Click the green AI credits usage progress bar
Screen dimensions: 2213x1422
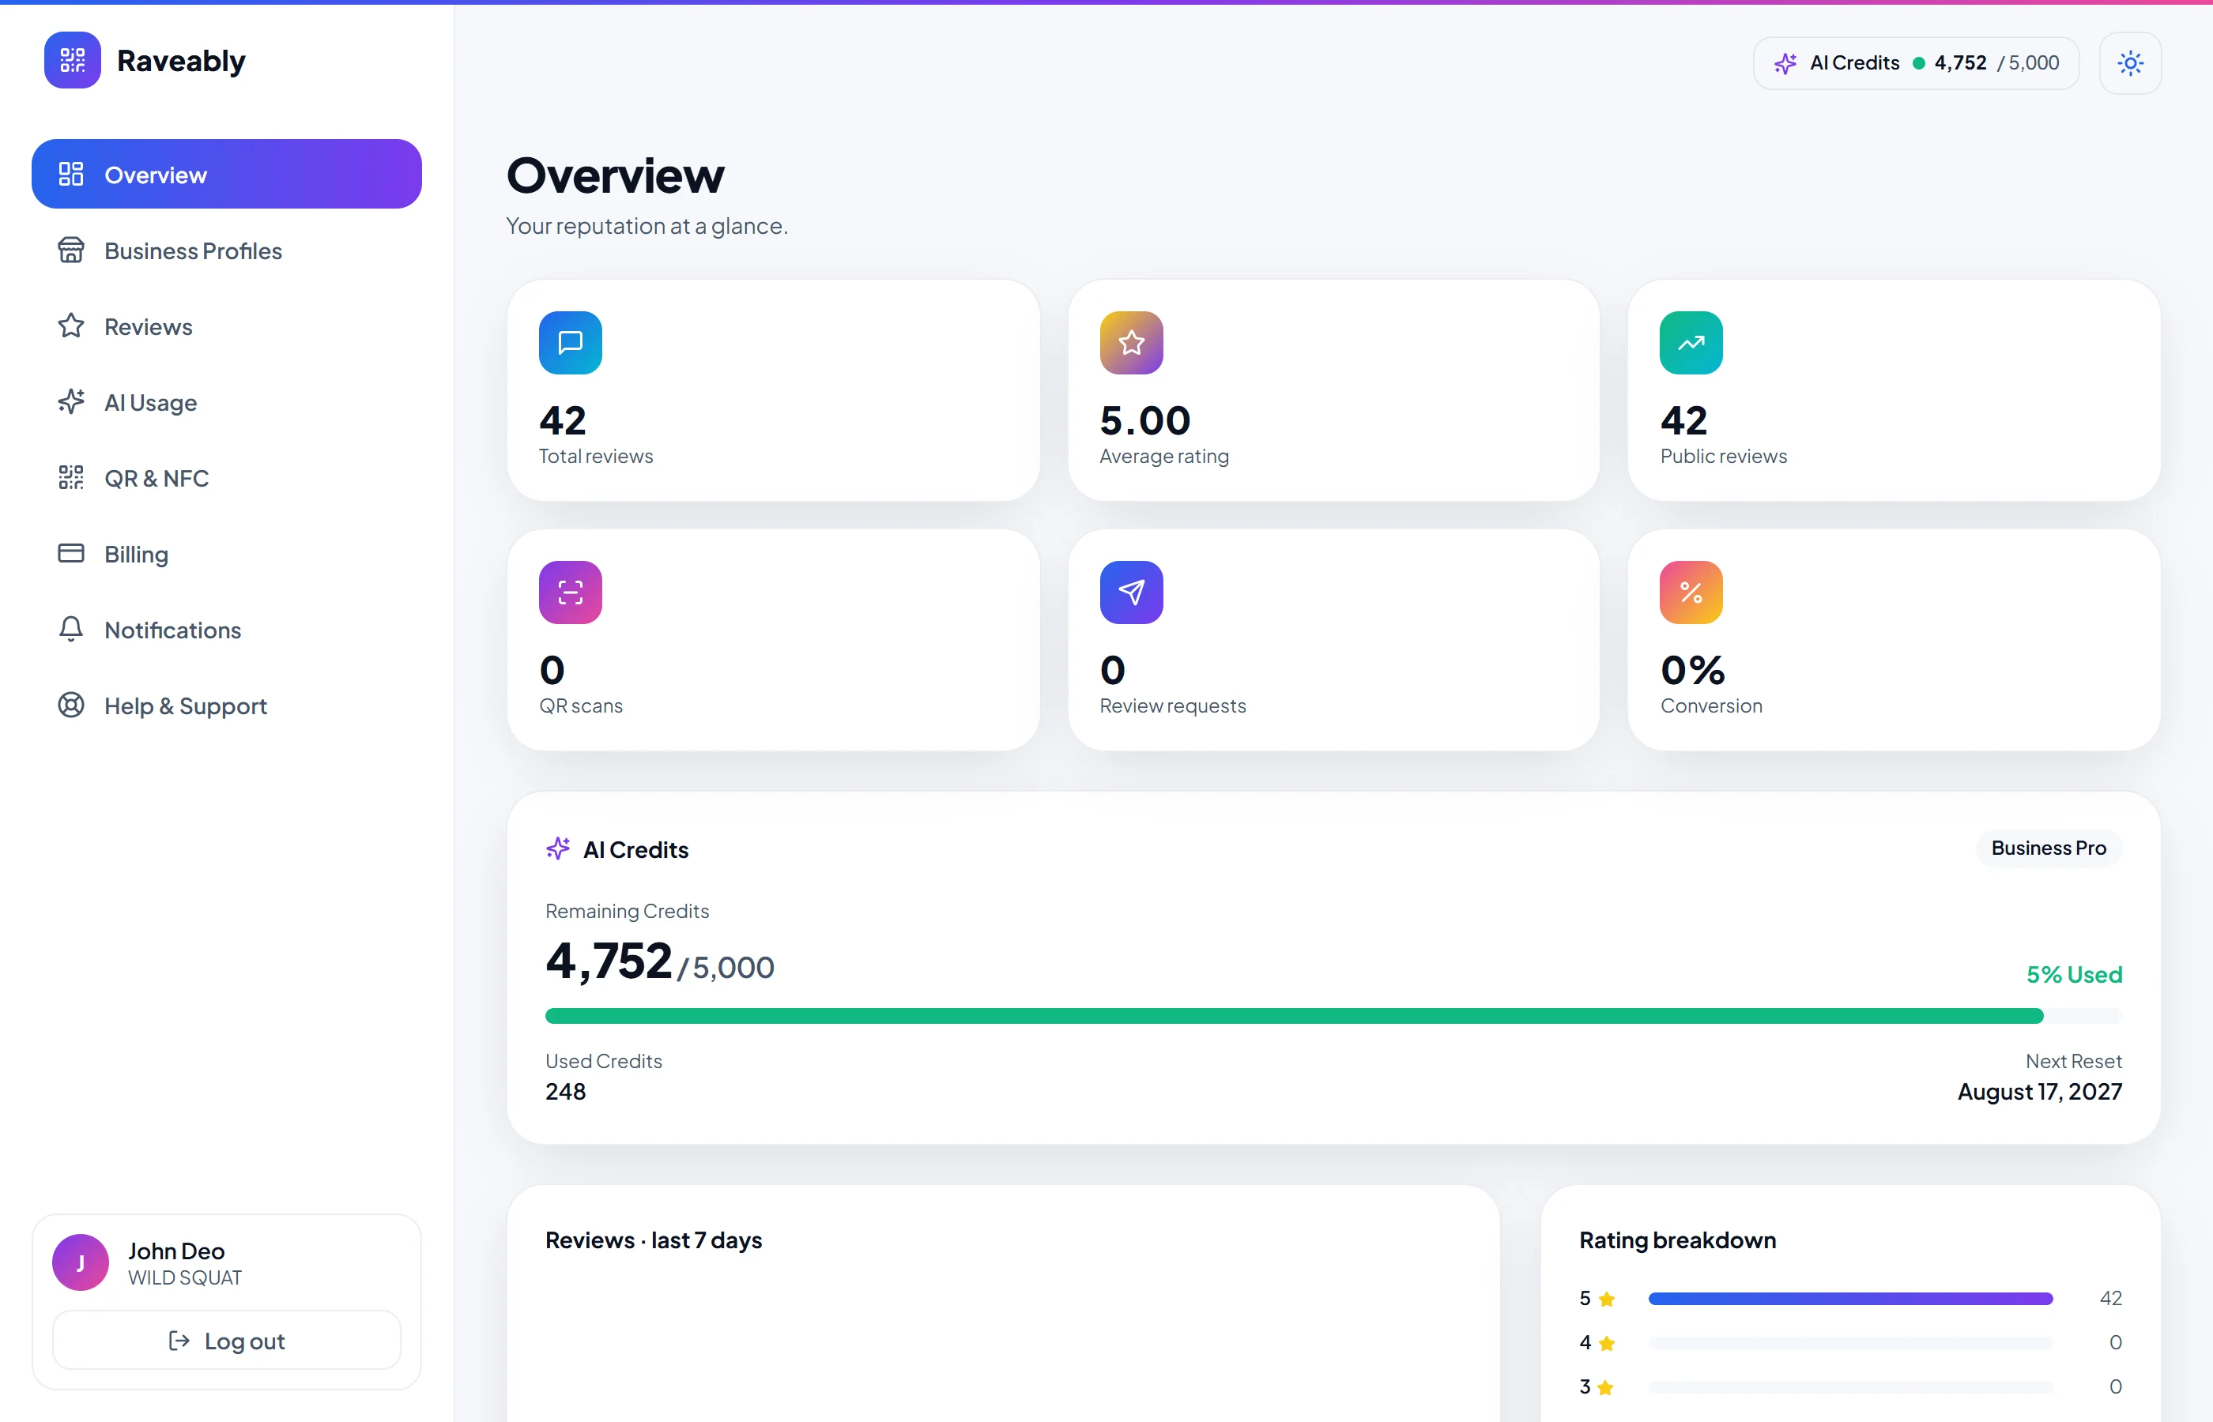click(x=1333, y=1016)
